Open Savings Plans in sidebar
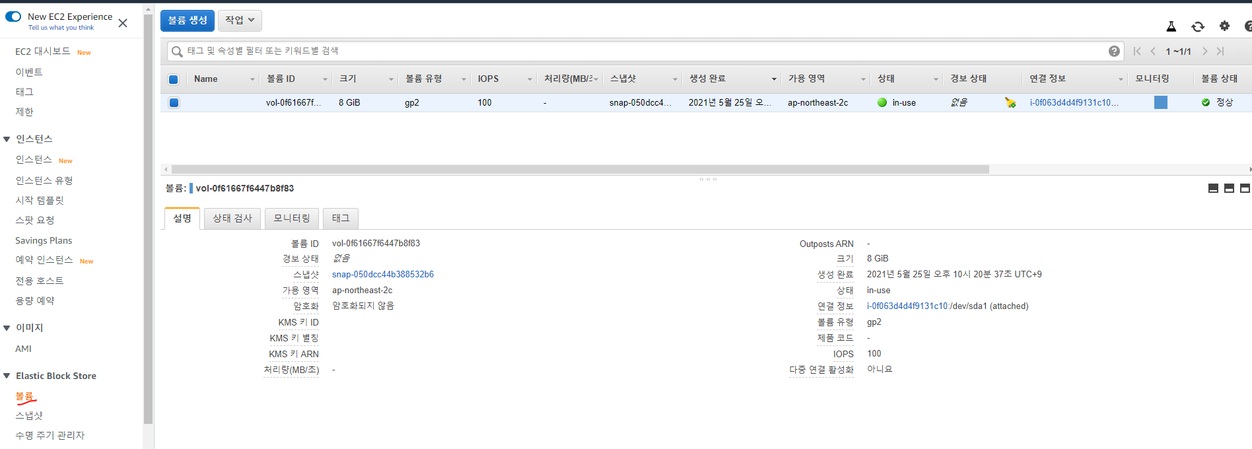Viewport: 1252px width, 449px height. [44, 240]
